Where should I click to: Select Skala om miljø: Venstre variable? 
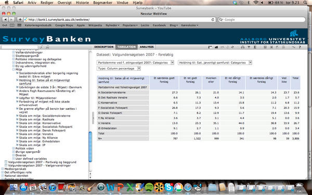[36, 134]
